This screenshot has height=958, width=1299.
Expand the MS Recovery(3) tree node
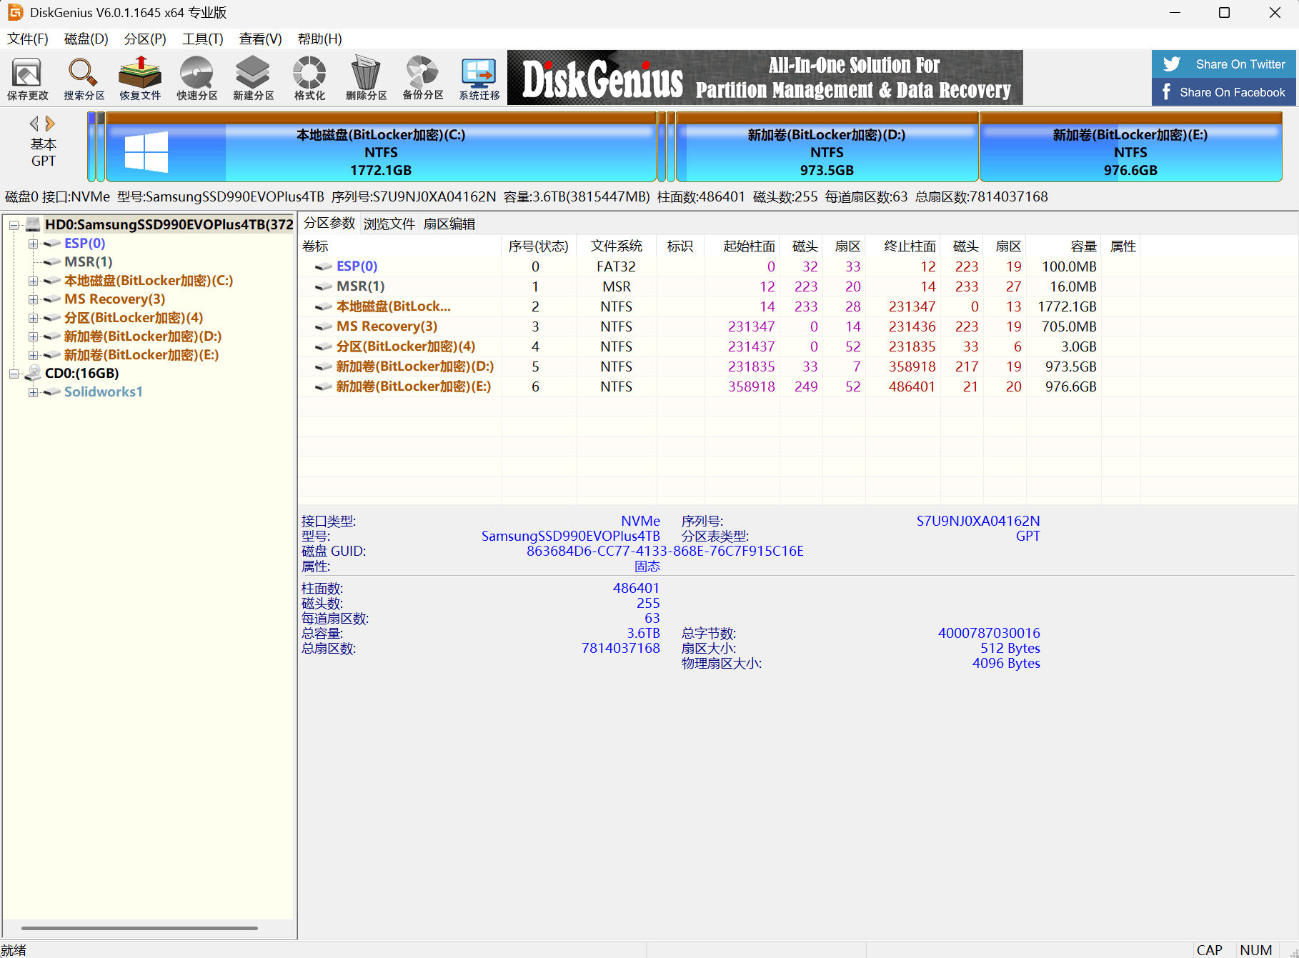point(33,299)
